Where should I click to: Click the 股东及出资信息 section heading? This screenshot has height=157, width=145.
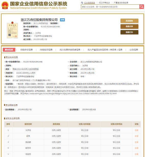click(12, 119)
